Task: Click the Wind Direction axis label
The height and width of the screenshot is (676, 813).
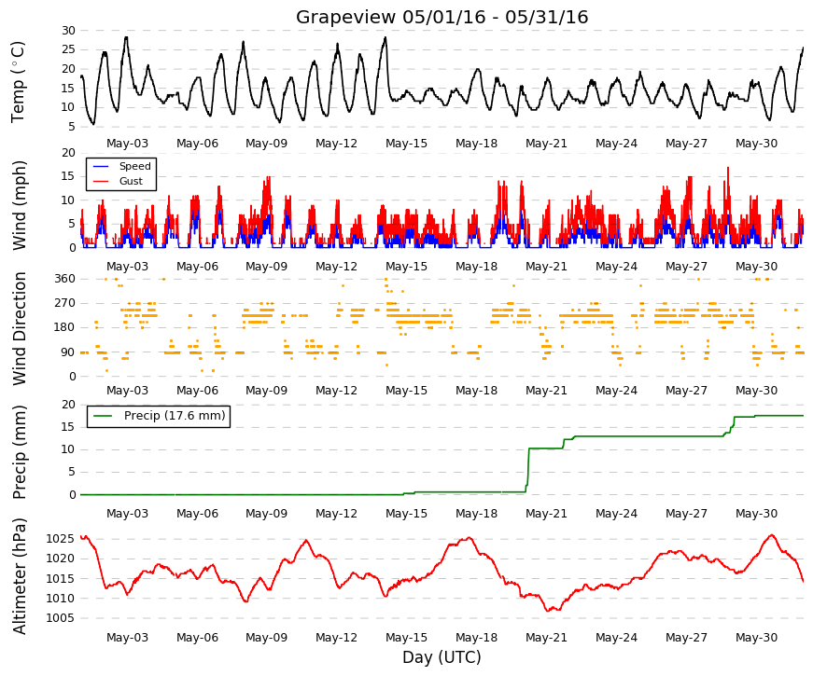Action: point(20,328)
